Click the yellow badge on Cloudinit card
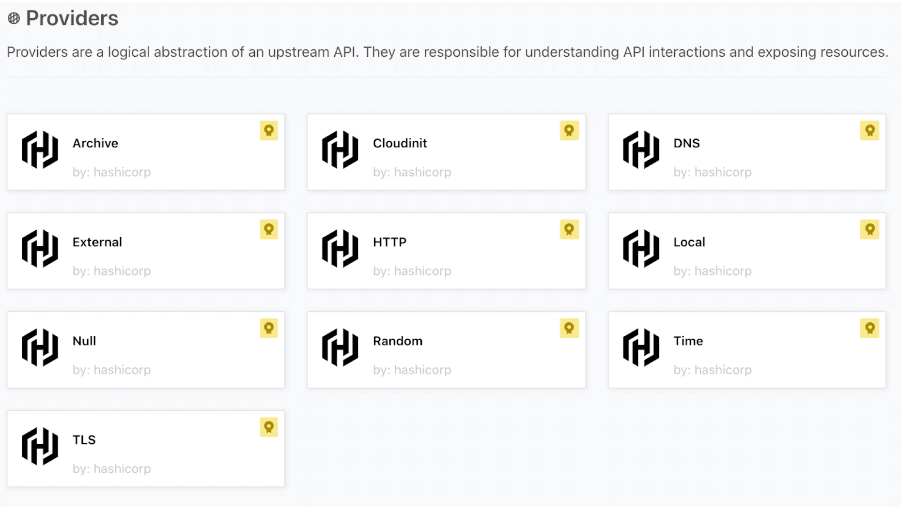 click(569, 131)
